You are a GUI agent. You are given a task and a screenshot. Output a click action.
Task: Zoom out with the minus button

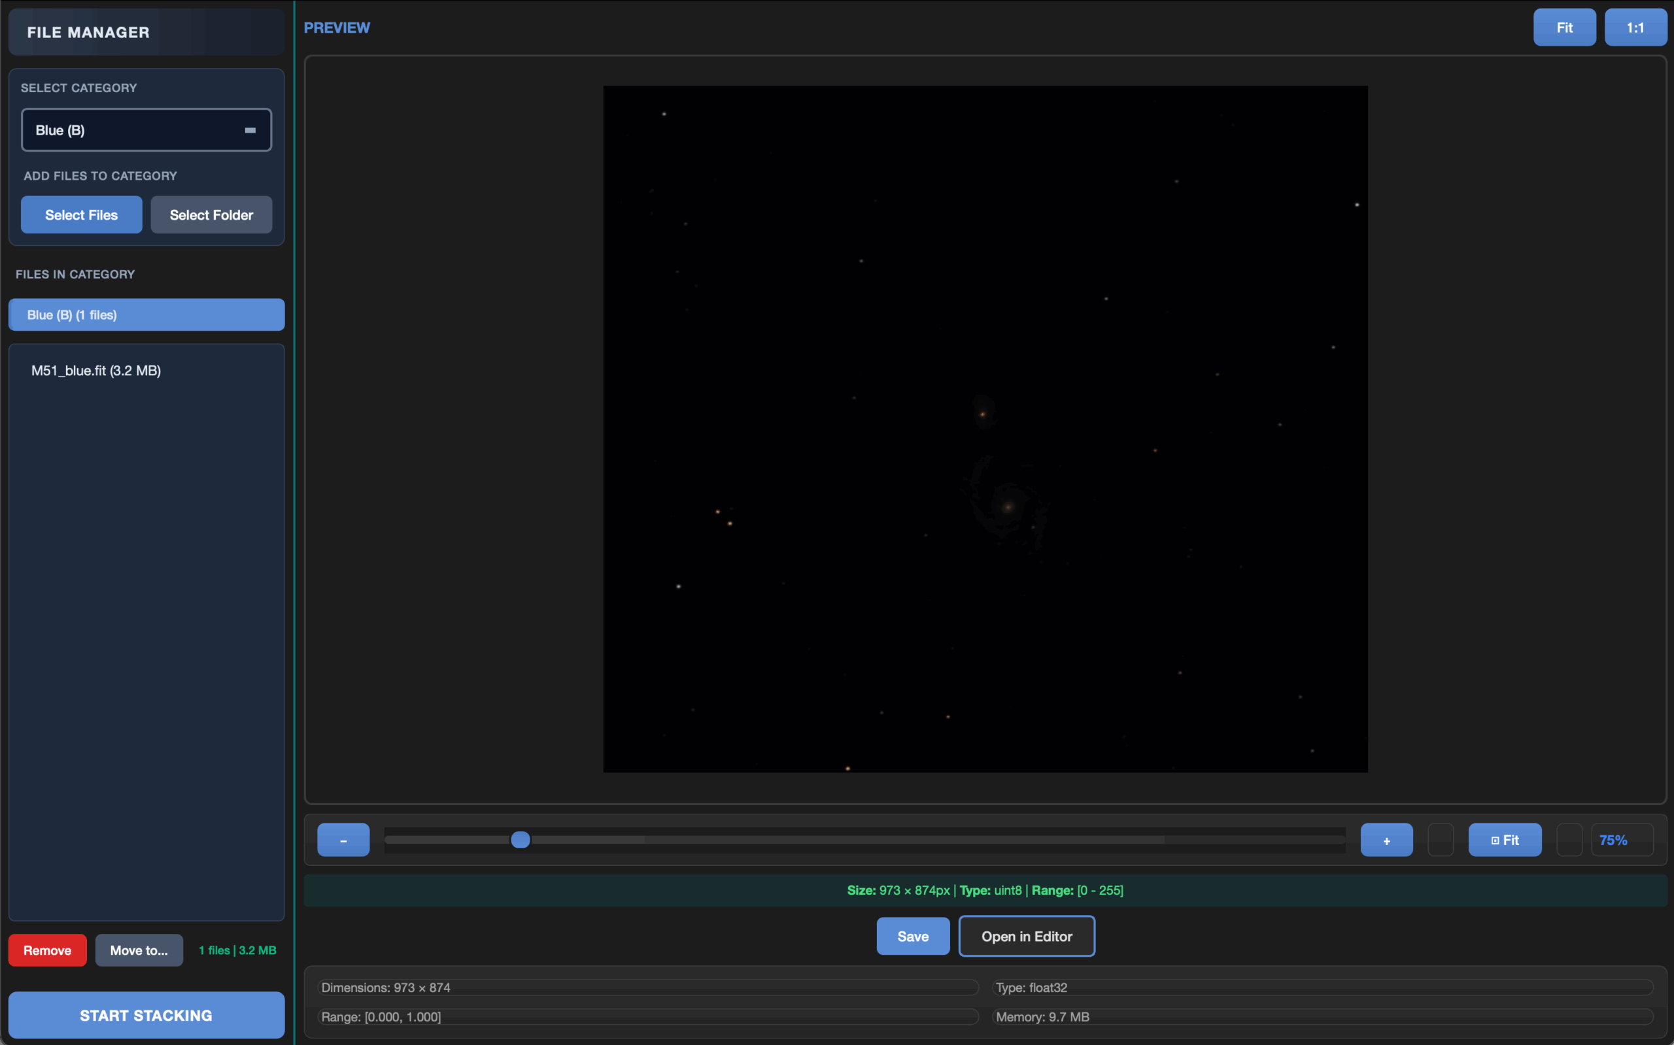click(x=343, y=840)
